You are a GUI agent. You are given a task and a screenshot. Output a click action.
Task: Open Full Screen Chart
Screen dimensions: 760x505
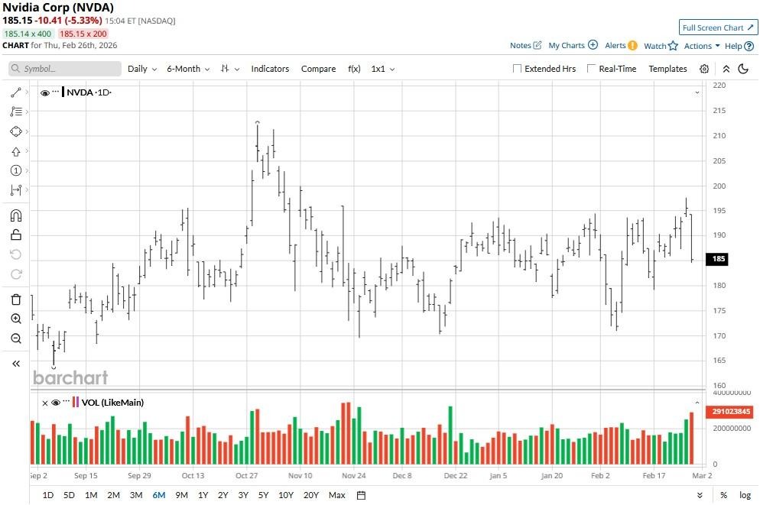pos(718,28)
